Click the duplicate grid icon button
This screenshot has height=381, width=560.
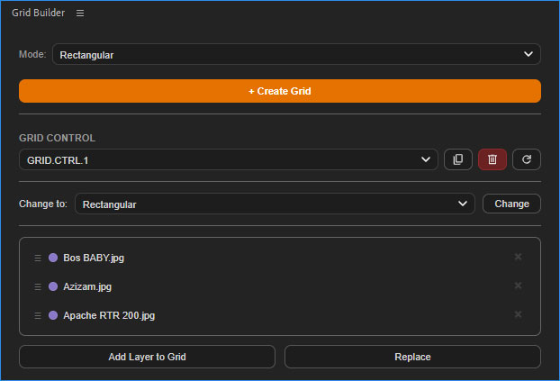(x=458, y=159)
